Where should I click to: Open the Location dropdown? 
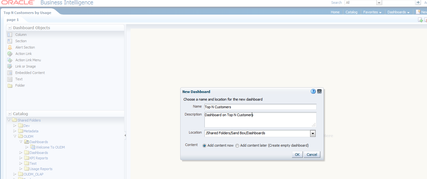click(x=313, y=133)
